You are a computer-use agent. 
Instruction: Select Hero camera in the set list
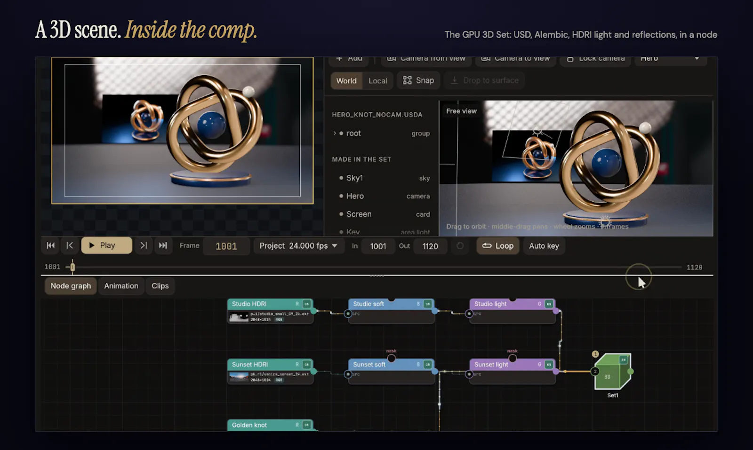click(381, 196)
